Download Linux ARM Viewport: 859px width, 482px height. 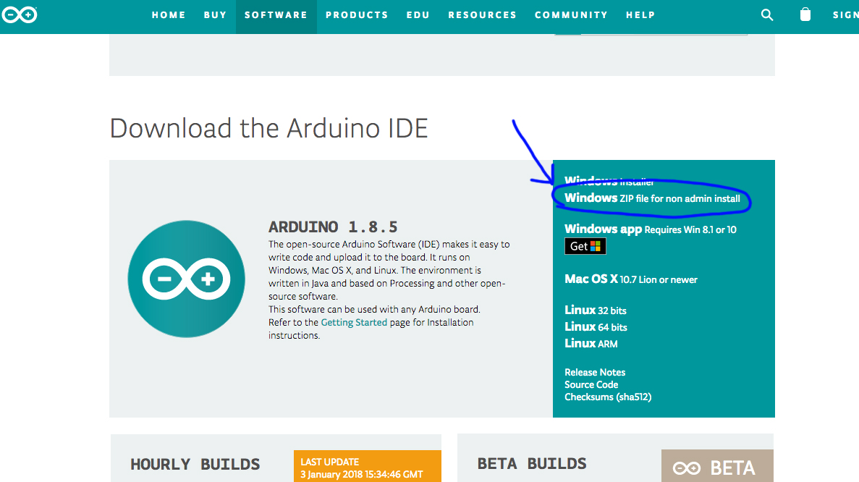tap(591, 344)
